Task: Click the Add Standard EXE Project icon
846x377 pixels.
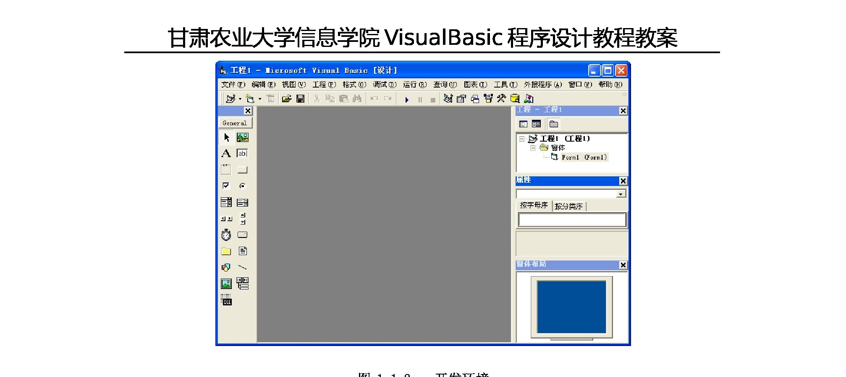Action: coord(230,98)
